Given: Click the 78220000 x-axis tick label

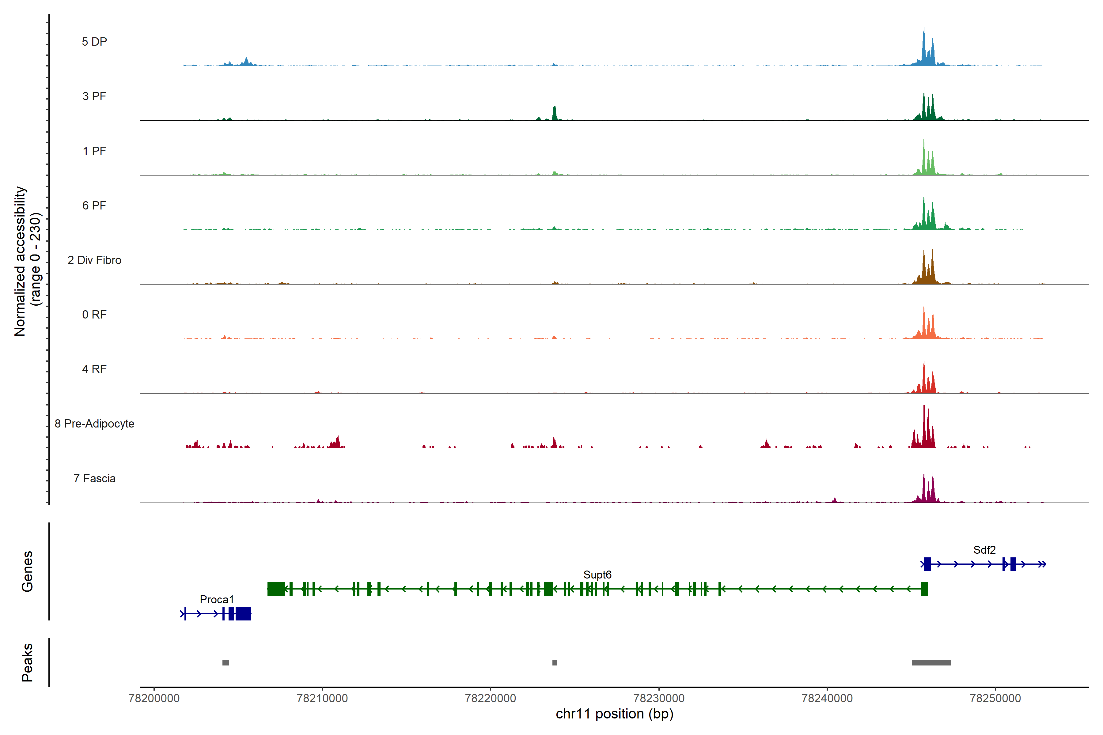Looking at the screenshot, I should tap(490, 699).
